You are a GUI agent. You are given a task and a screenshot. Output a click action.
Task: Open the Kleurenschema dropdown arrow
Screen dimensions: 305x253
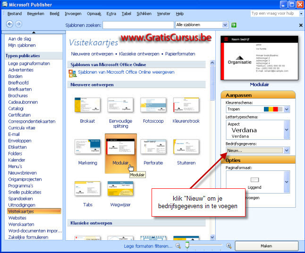point(287,109)
